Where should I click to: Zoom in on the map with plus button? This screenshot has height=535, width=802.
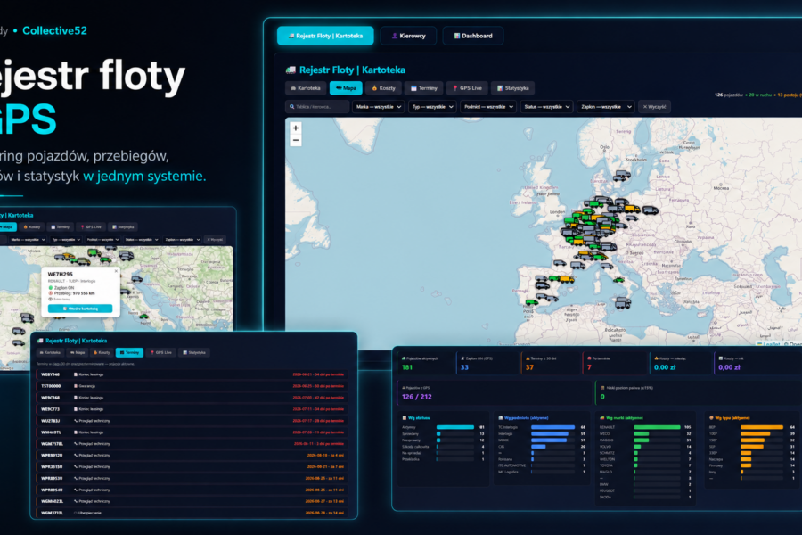click(296, 128)
